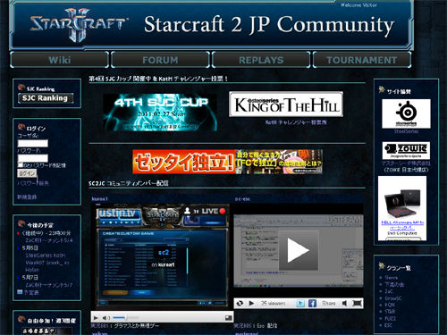Open the FORUM navigation tab

pos(160,60)
